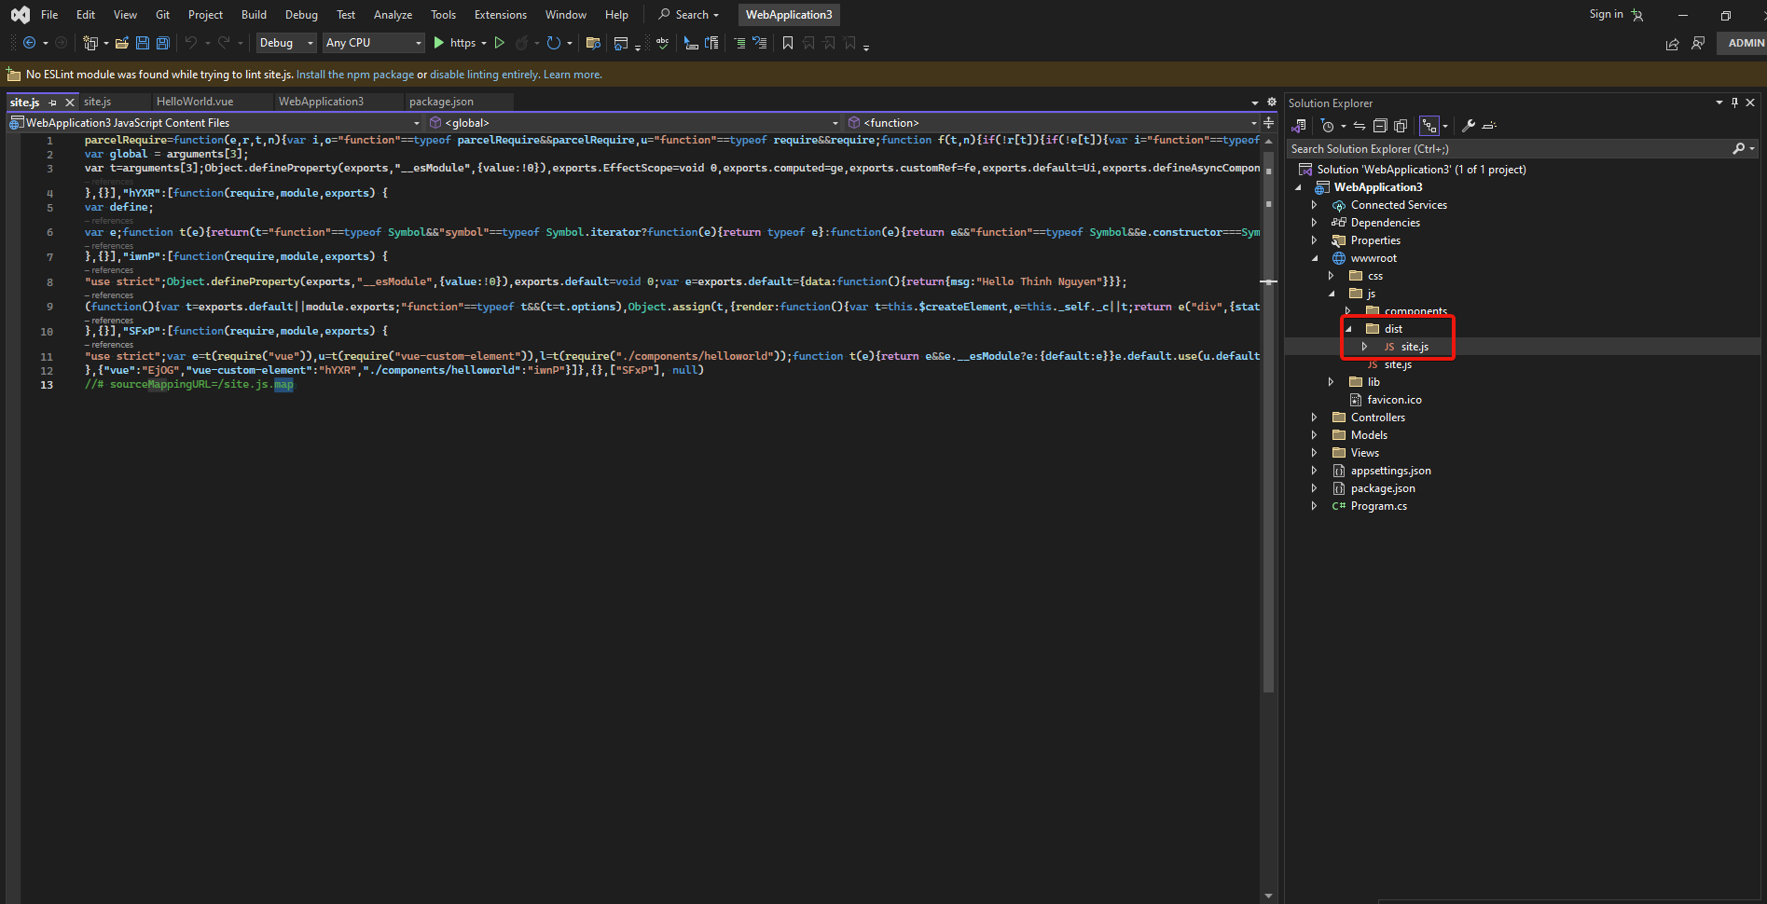This screenshot has width=1767, height=904.
Task: Click the Open File folder icon
Action: click(x=121, y=43)
